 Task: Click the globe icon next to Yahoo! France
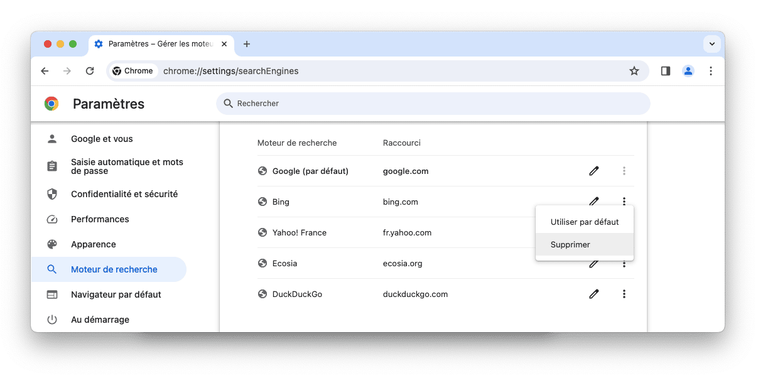pos(263,232)
